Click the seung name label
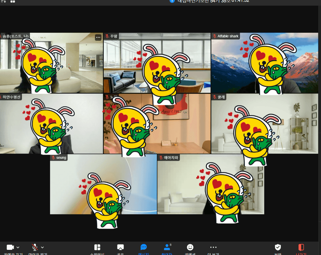The height and width of the screenshot is (255, 321). (x=61, y=158)
